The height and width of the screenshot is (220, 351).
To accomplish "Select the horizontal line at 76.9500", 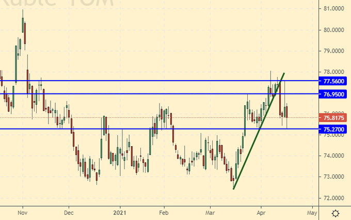I will [155, 94].
